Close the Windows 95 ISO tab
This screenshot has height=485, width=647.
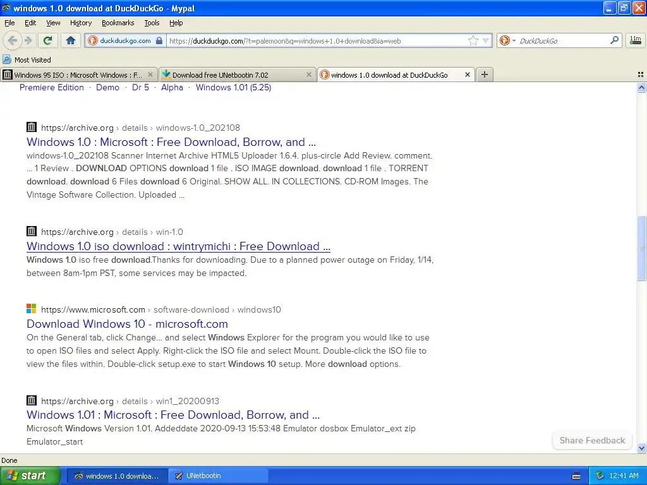point(150,75)
